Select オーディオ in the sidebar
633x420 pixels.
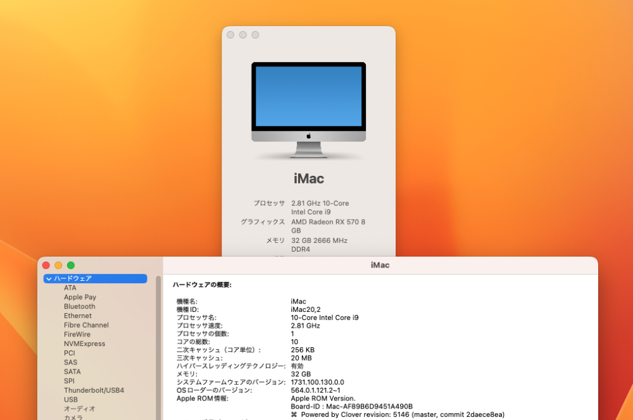pyautogui.click(x=80, y=409)
